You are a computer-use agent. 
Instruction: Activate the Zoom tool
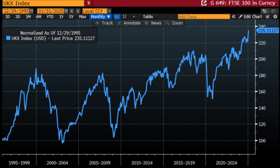click(174, 23)
